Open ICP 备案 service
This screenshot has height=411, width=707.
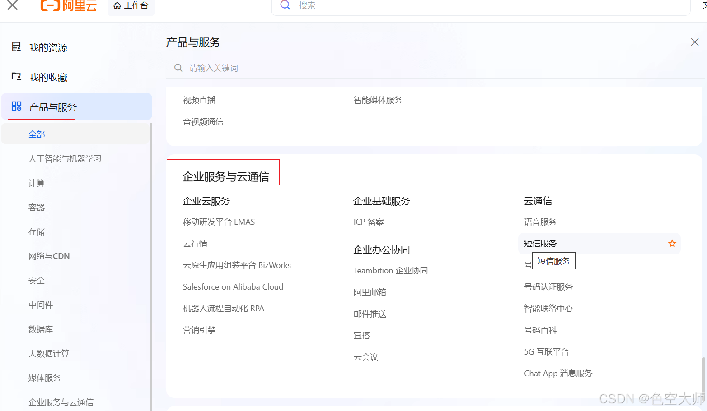point(369,222)
